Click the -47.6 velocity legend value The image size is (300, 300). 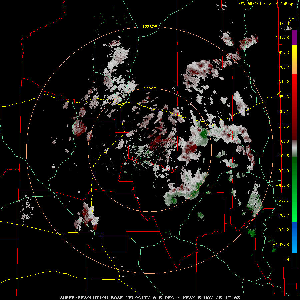[x=282, y=186]
